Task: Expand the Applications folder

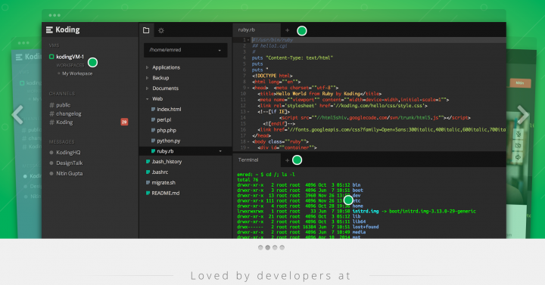Action: (x=148, y=67)
